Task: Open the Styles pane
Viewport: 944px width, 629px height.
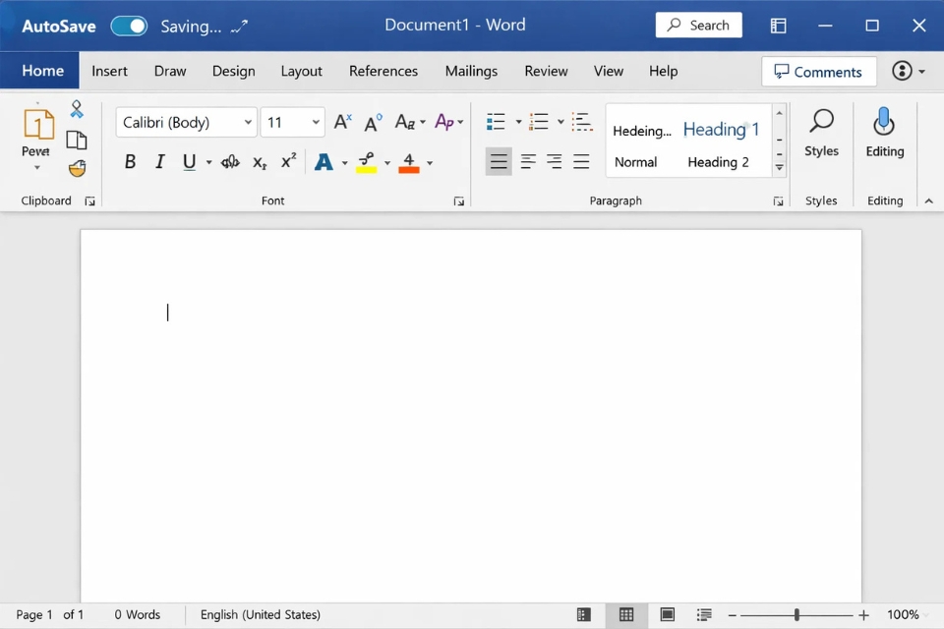Action: tap(821, 138)
